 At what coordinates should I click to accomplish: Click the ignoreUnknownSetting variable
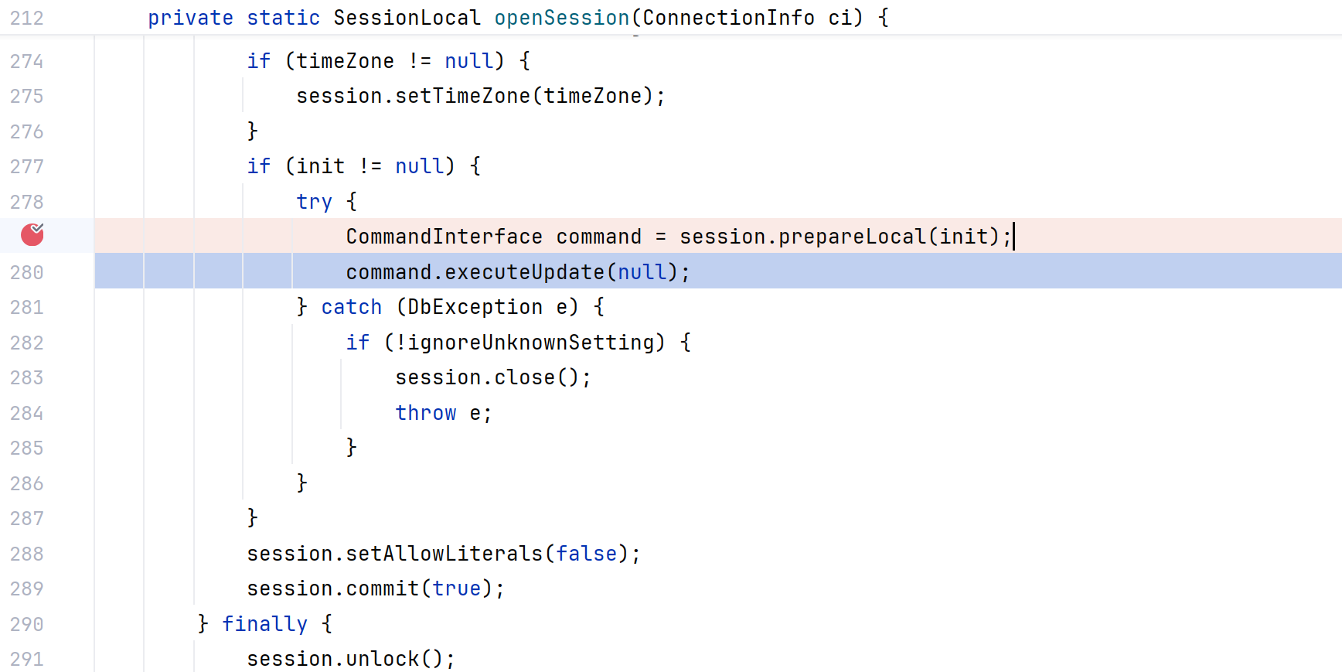pyautogui.click(x=531, y=343)
